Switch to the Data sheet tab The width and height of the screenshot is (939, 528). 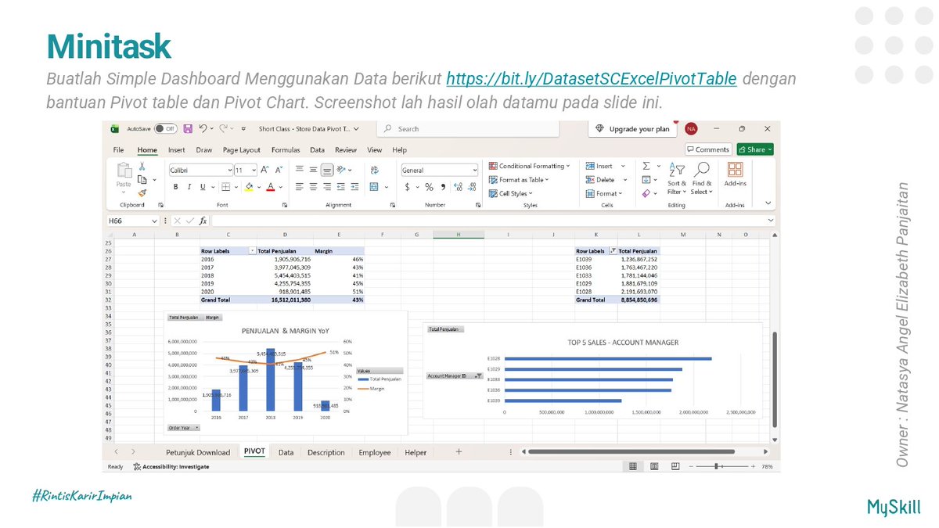[286, 452]
